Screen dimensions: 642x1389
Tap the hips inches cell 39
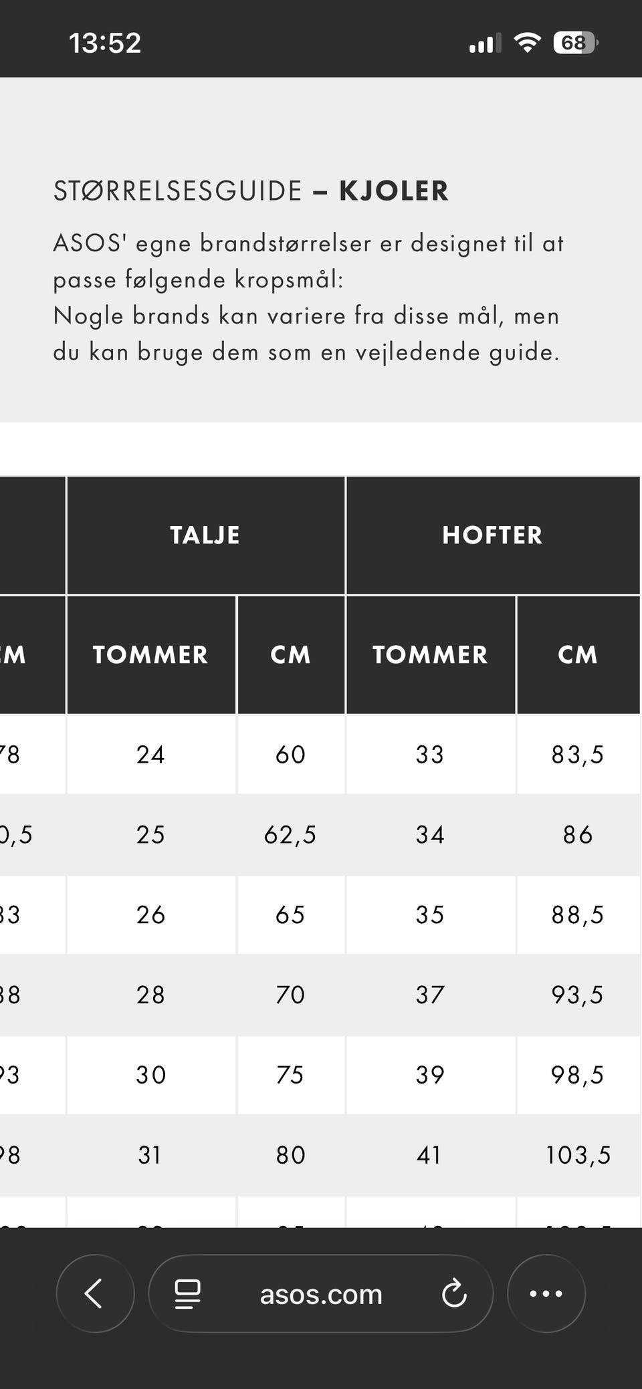[430, 1075]
